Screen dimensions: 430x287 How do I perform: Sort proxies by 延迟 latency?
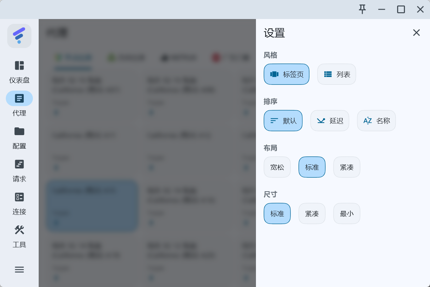click(329, 121)
